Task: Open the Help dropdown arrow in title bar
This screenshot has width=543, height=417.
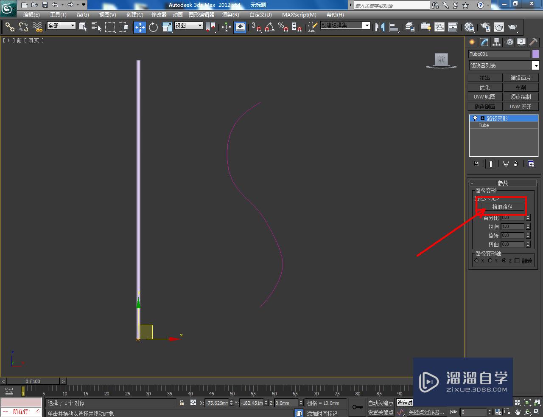Action: (x=488, y=5)
